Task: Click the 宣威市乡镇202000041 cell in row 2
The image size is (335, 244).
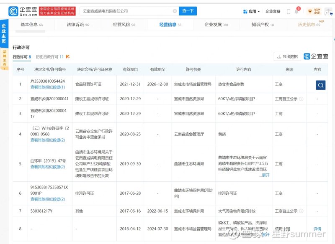Action: (49, 99)
